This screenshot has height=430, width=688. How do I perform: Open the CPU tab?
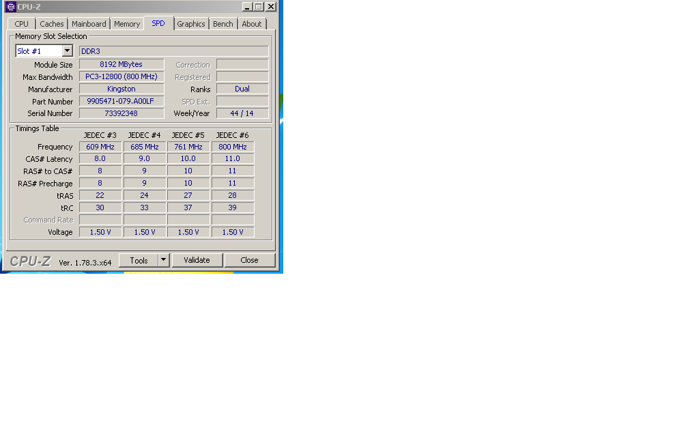22,24
